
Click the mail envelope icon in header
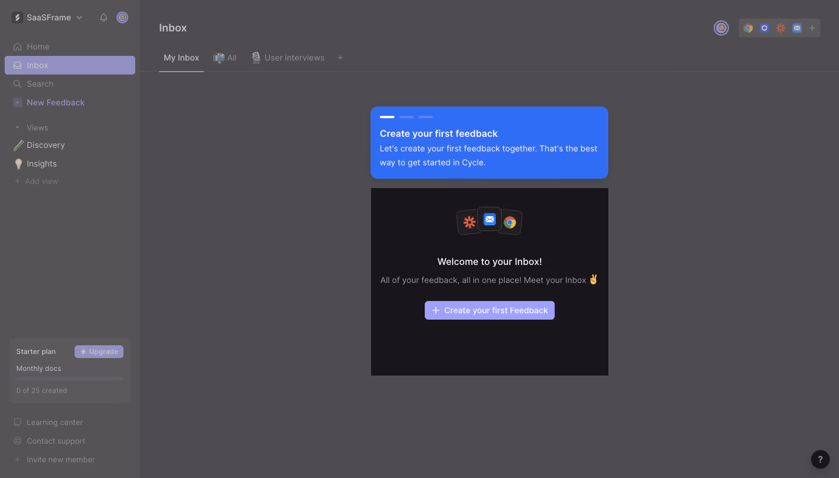(x=797, y=28)
